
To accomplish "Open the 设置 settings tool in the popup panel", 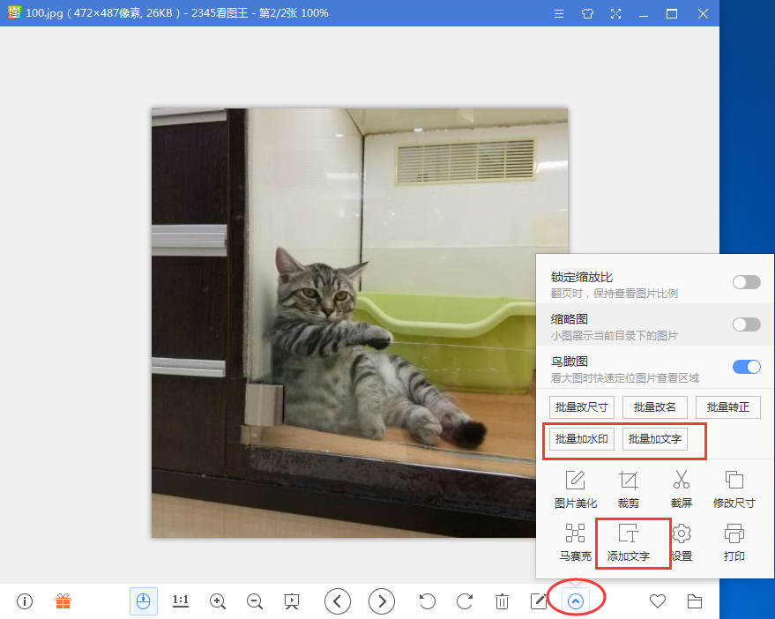I will tap(682, 543).
